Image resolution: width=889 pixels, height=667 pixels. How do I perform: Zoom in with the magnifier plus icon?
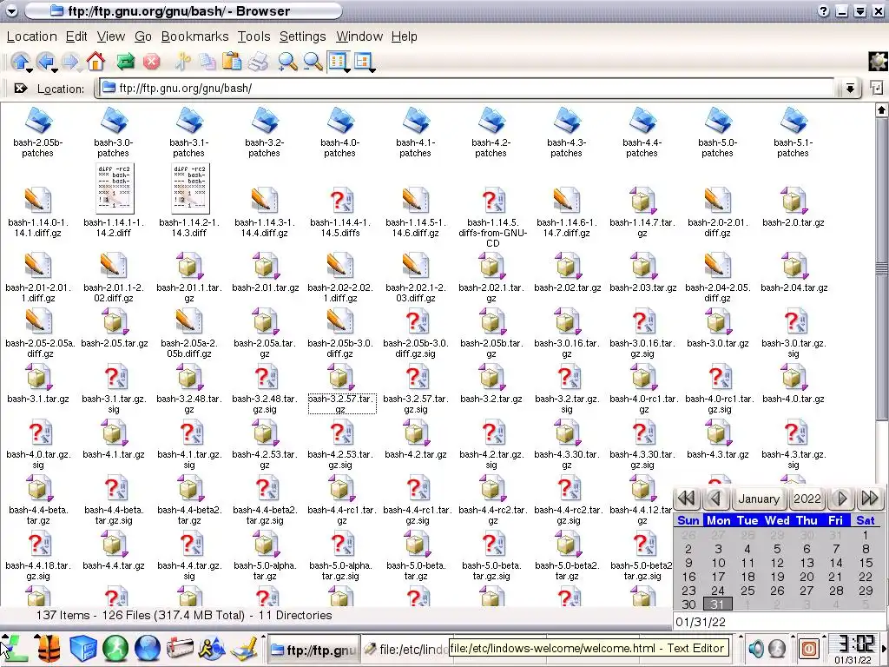coord(287,62)
